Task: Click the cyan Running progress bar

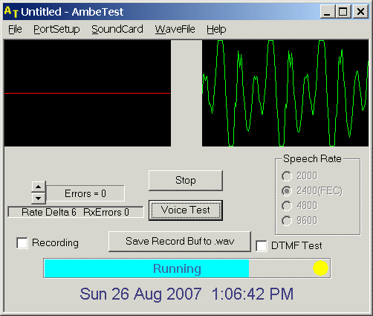Action: (x=146, y=268)
